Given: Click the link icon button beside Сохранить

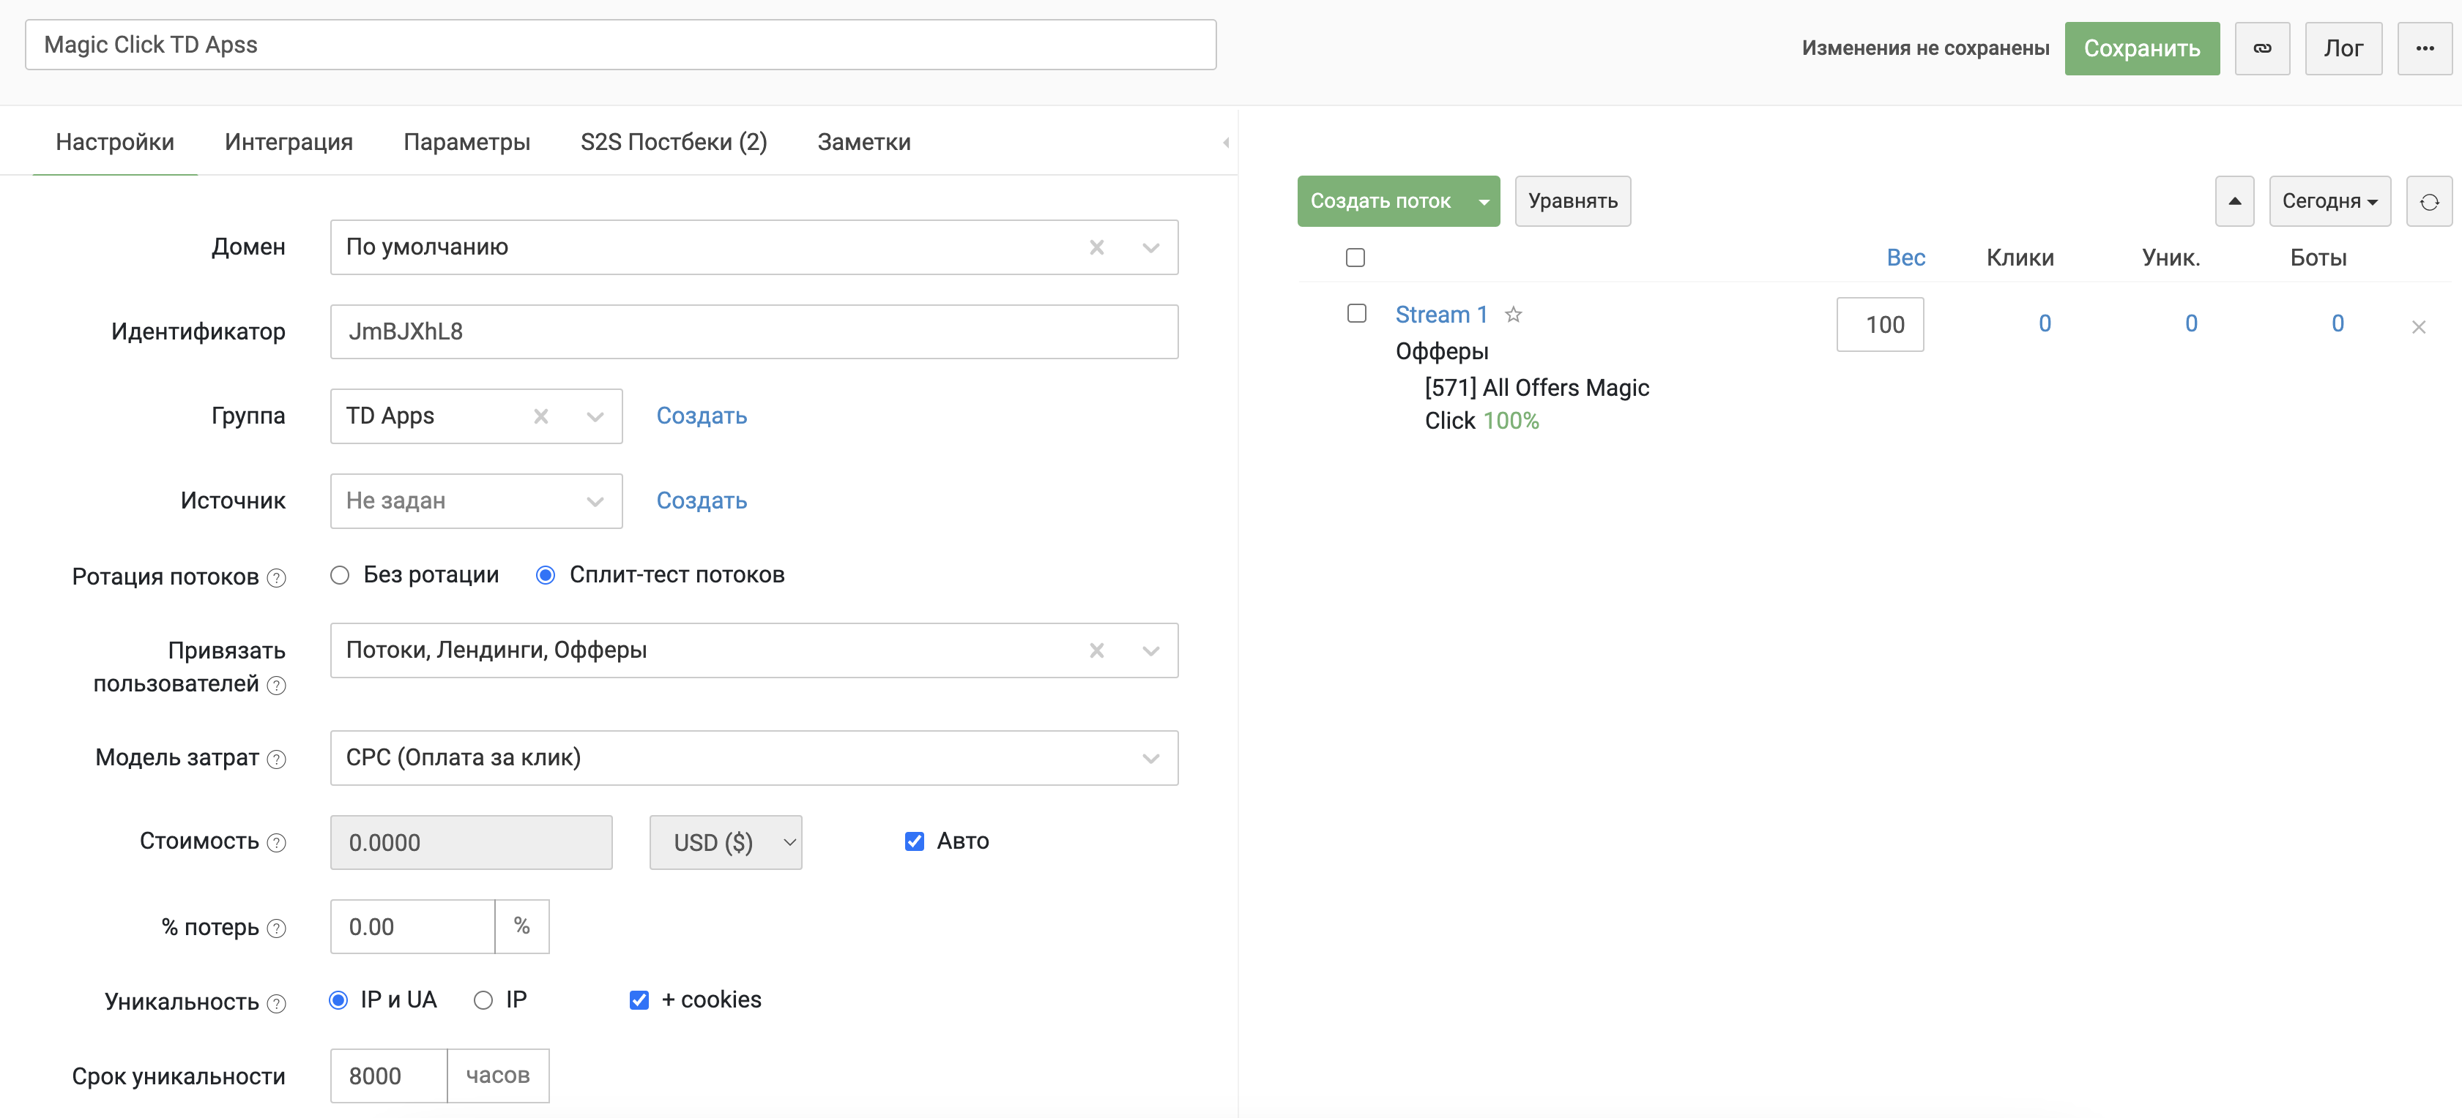Looking at the screenshot, I should [2261, 48].
